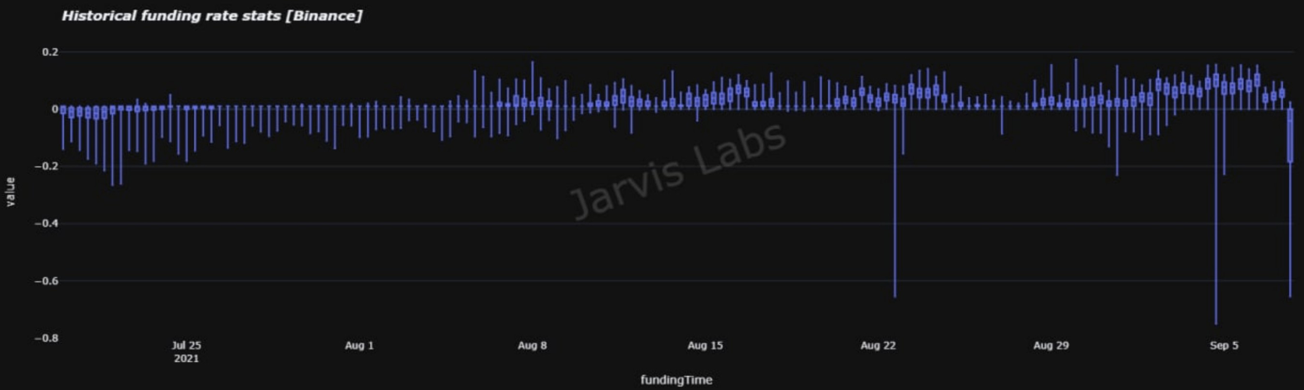Click the 'value' y-axis title
Screen dimensions: 1304x390
pyautogui.click(x=10, y=192)
